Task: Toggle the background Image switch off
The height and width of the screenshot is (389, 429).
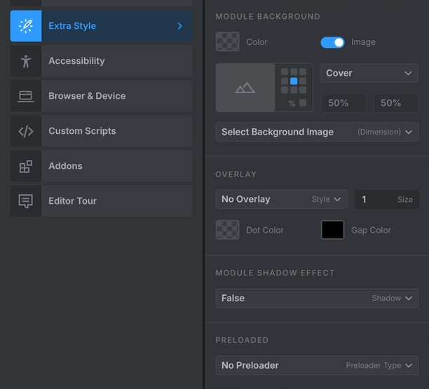Action: [332, 42]
